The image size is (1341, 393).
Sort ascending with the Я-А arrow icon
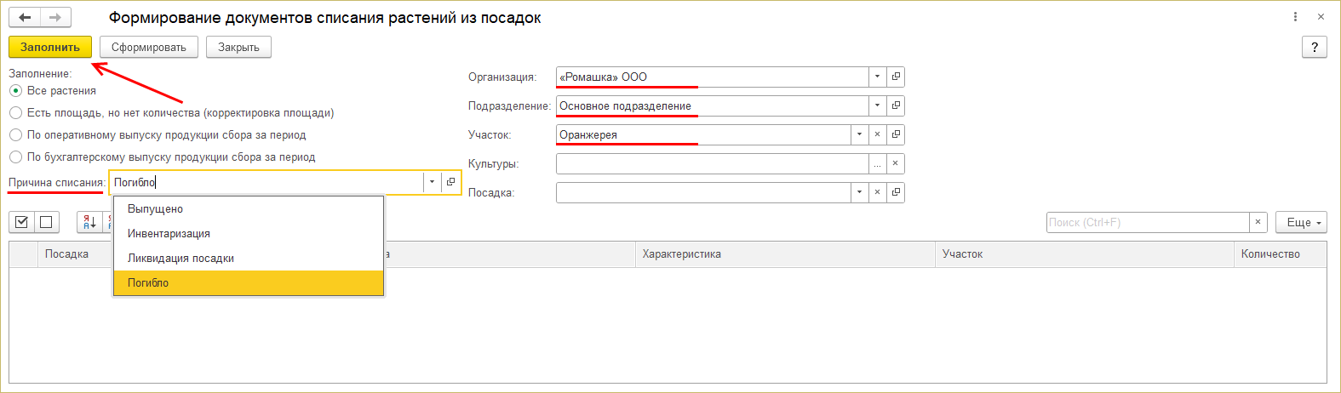[x=89, y=222]
